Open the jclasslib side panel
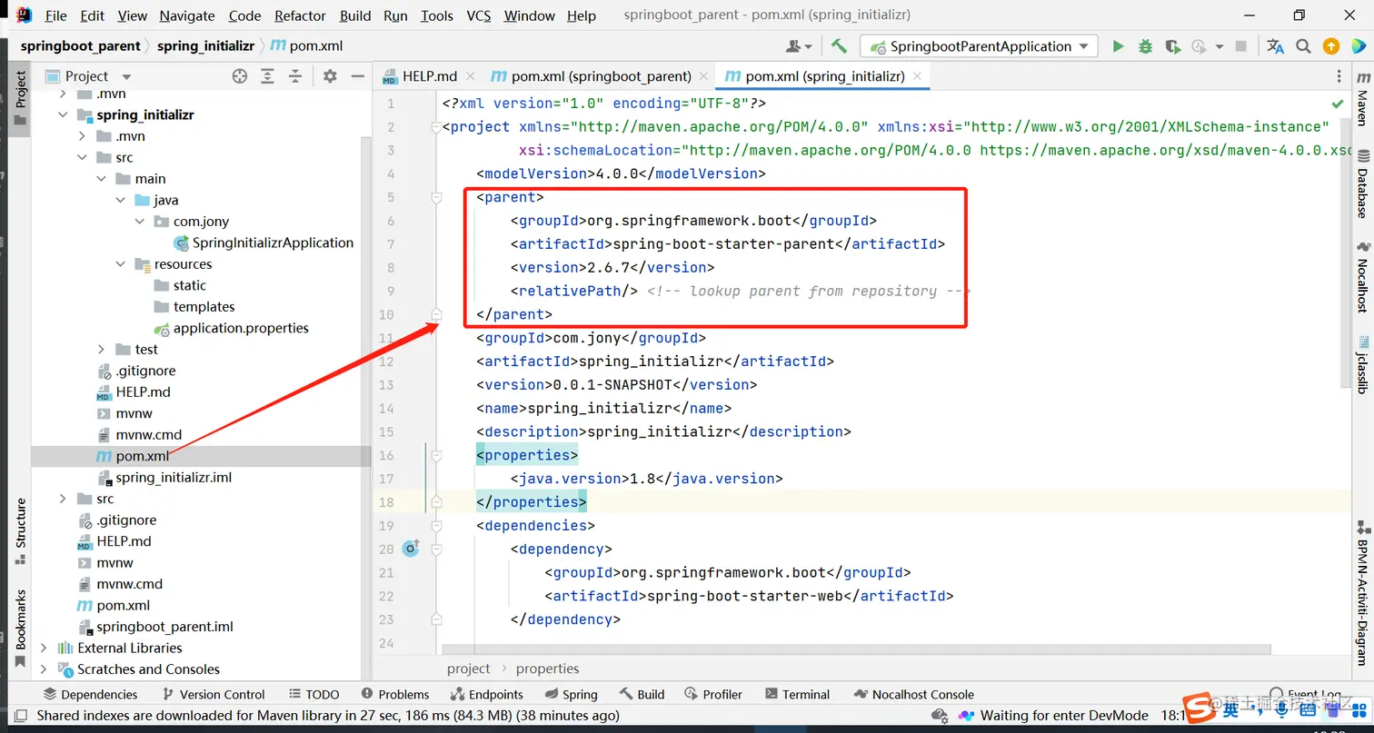Viewport: 1374px width, 733px height. coord(1362,364)
